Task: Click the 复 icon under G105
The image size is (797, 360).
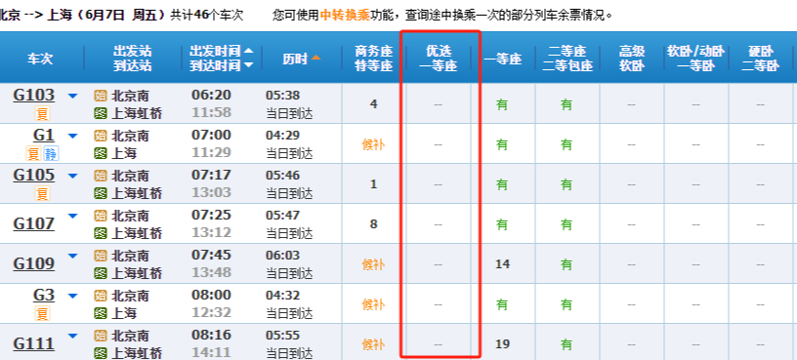Action: pyautogui.click(x=43, y=193)
